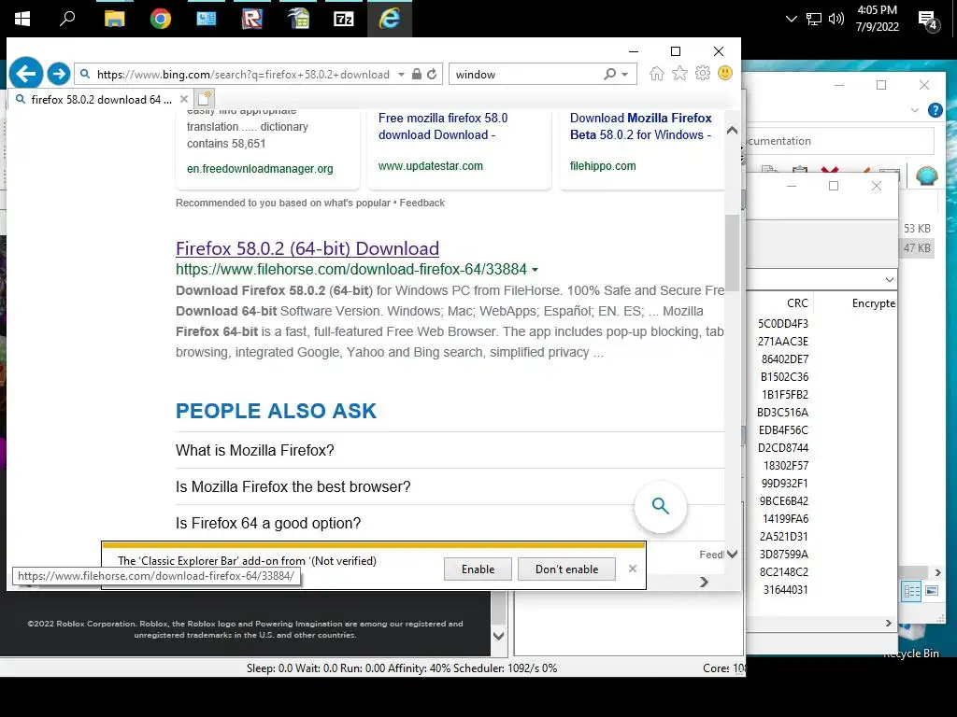The width and height of the screenshot is (957, 717).
Task: Enable the Classic Explorer Bar add-on
Action: pyautogui.click(x=478, y=569)
